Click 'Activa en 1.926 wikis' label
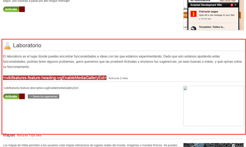Viewport: 246px width, 147px height. point(29,135)
